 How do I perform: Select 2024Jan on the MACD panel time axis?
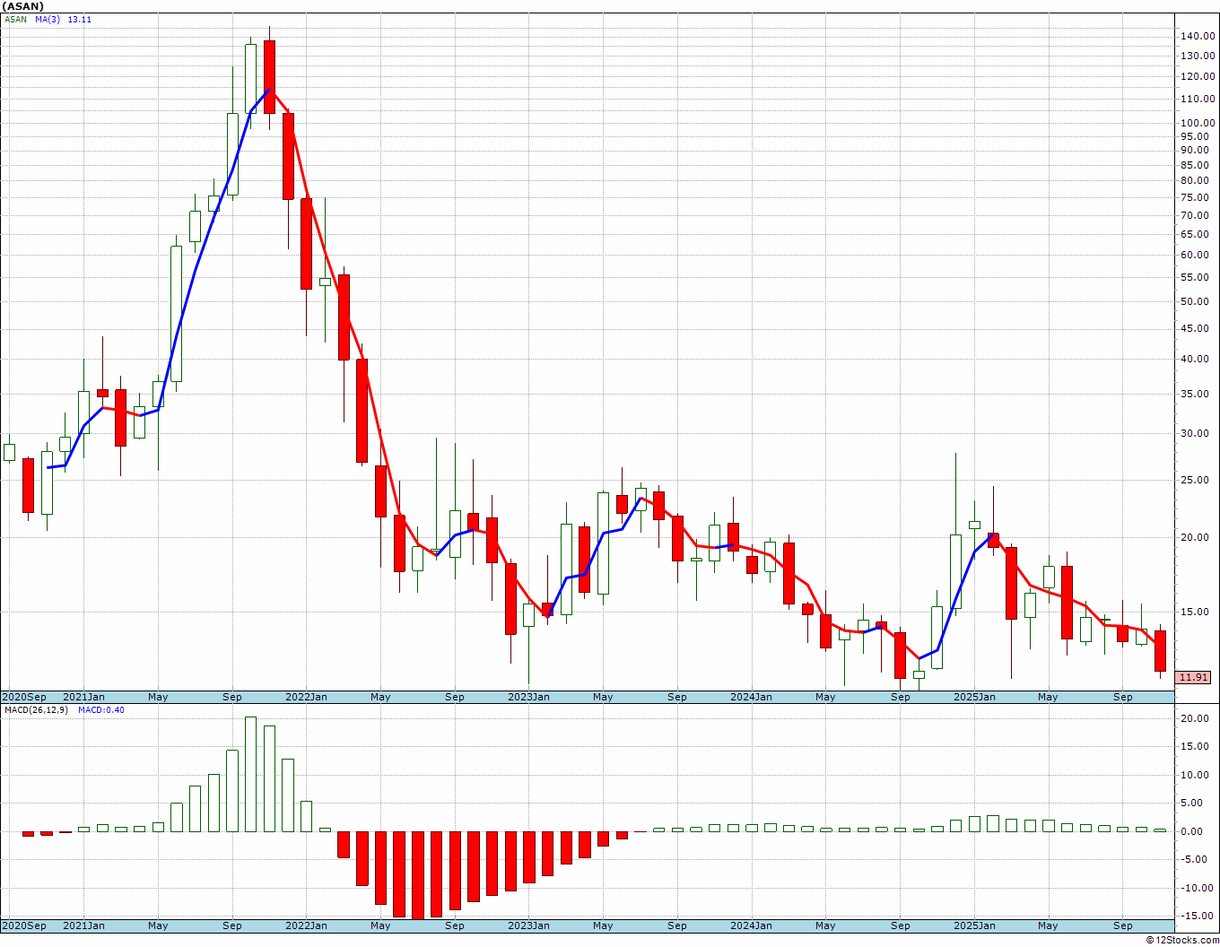click(x=751, y=925)
